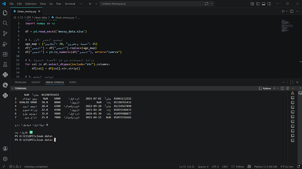Open the Selection menu
The width and height of the screenshot is (302, 169).
point(31,4)
